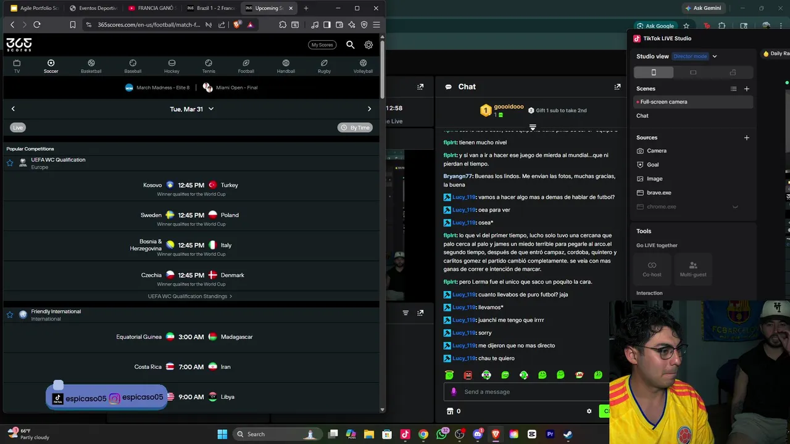Open the Windows Start menu
This screenshot has height=444, width=790.
pos(222,434)
